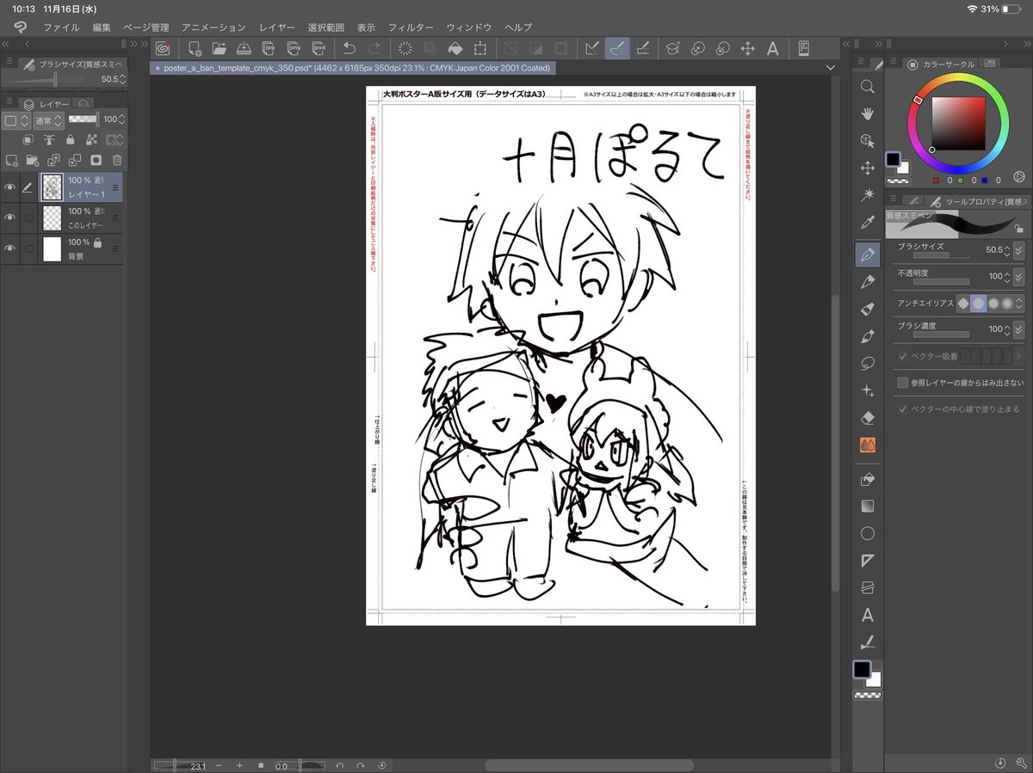The height and width of the screenshot is (773, 1033).
Task: Open palette color dropdown in Layers panel
Action: (15, 120)
